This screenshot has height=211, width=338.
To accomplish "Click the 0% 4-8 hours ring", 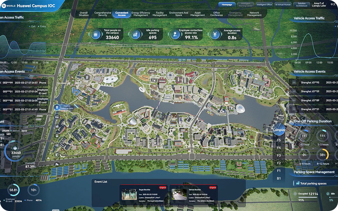I will coord(304,155).
